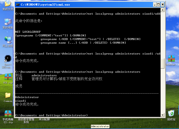Open the 回收站 recycle bin icon
The height and width of the screenshot is (129, 179).
(171, 114)
